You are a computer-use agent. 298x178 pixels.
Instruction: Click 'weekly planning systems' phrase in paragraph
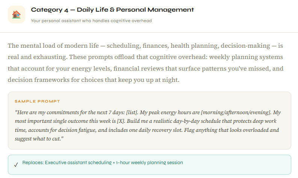click(x=246, y=57)
